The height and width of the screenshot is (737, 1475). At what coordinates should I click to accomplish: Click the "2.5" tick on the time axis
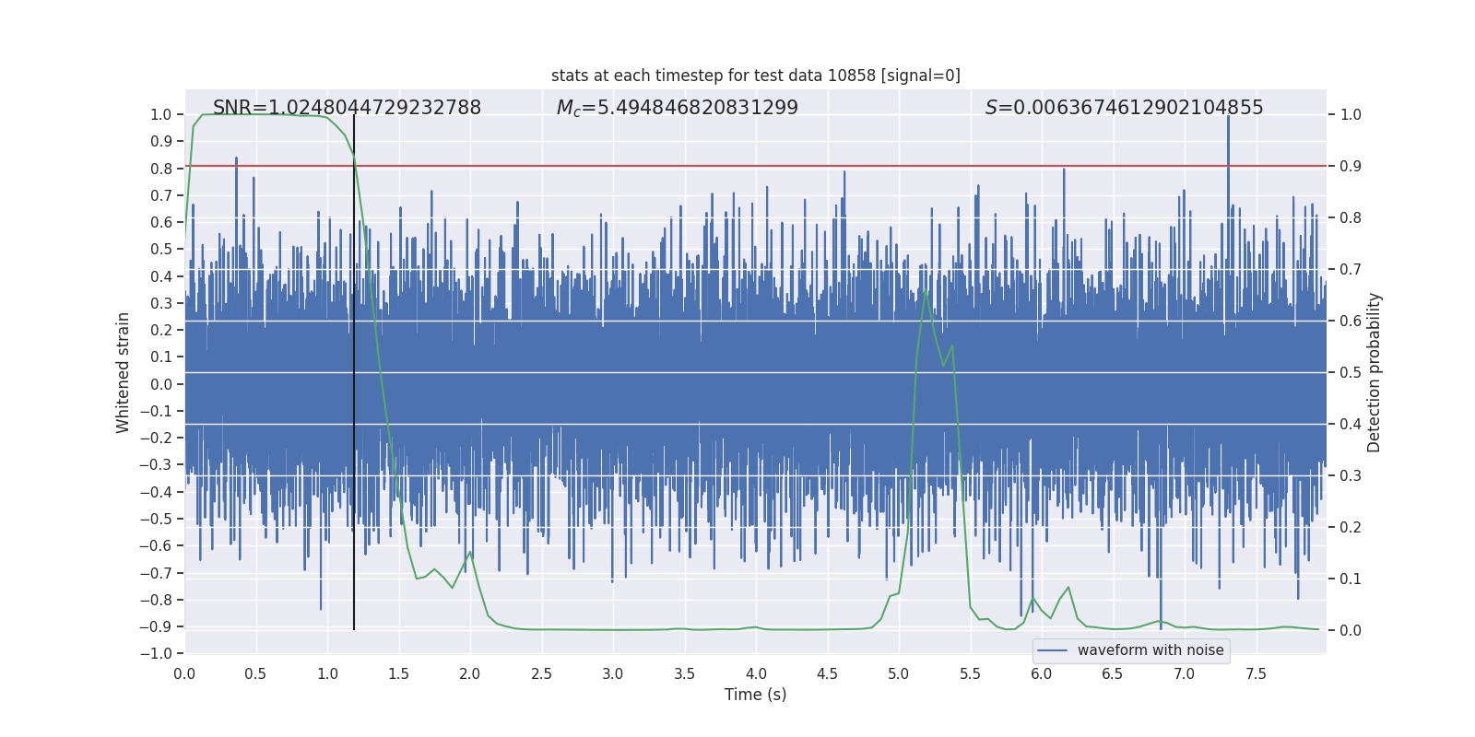point(541,673)
